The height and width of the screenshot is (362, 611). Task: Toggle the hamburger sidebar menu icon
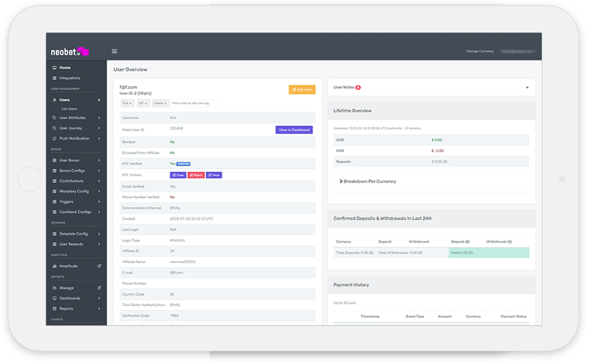114,52
